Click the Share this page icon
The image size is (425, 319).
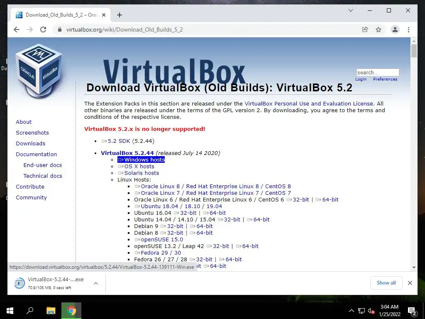point(365,29)
